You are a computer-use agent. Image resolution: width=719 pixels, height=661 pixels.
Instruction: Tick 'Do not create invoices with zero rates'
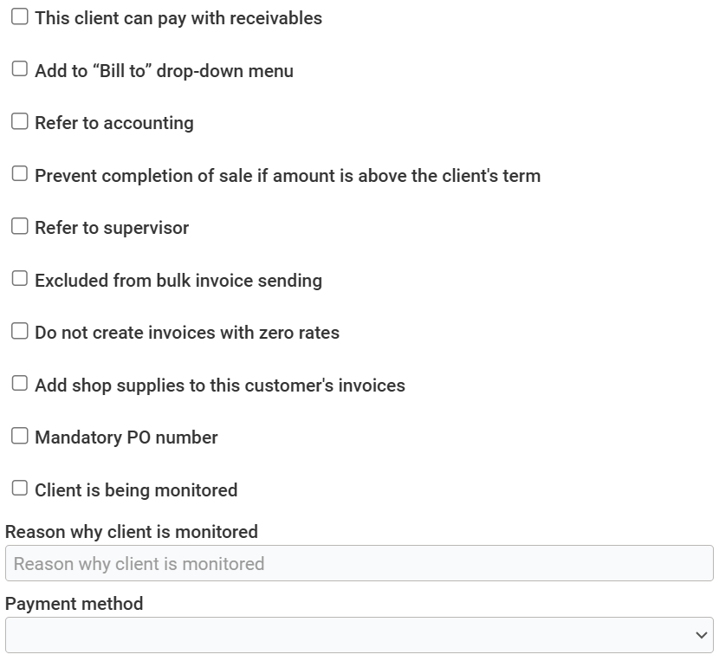pyautogui.click(x=19, y=332)
